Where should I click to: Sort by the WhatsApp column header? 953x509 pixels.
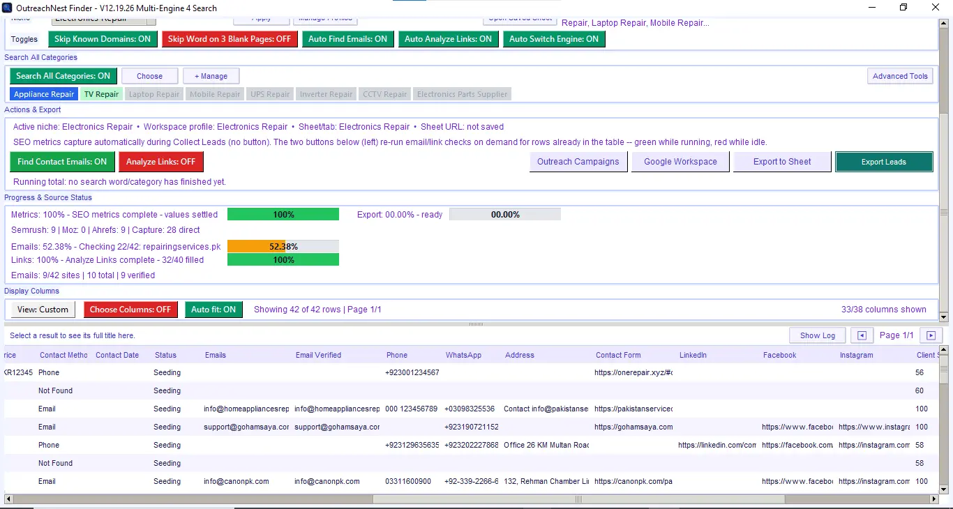[463, 355]
